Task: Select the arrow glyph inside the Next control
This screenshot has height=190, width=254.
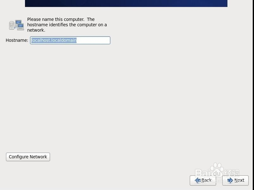Action: click(x=231, y=180)
